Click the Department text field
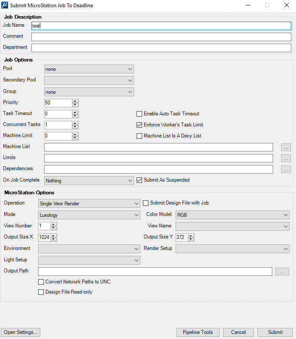The height and width of the screenshot is (339, 296). (x=161, y=48)
